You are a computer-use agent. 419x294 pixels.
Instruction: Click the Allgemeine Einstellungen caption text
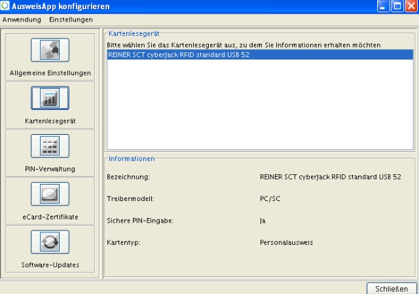[x=50, y=73]
